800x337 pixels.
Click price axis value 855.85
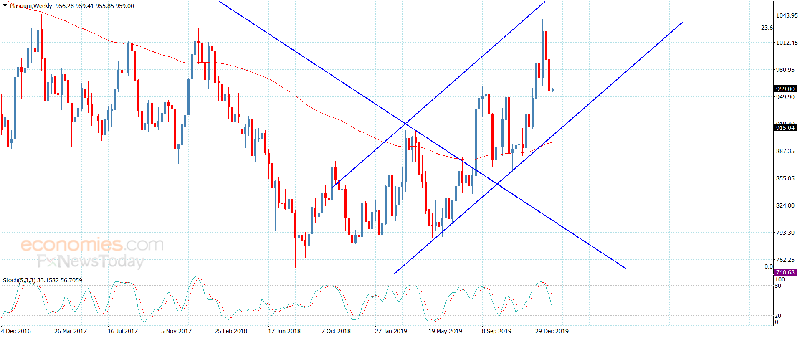pyautogui.click(x=785, y=178)
